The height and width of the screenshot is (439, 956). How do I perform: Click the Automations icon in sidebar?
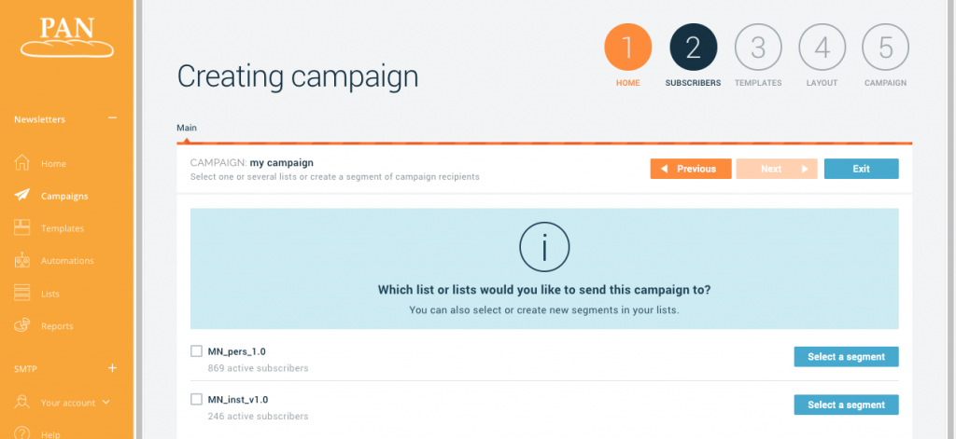point(22,261)
